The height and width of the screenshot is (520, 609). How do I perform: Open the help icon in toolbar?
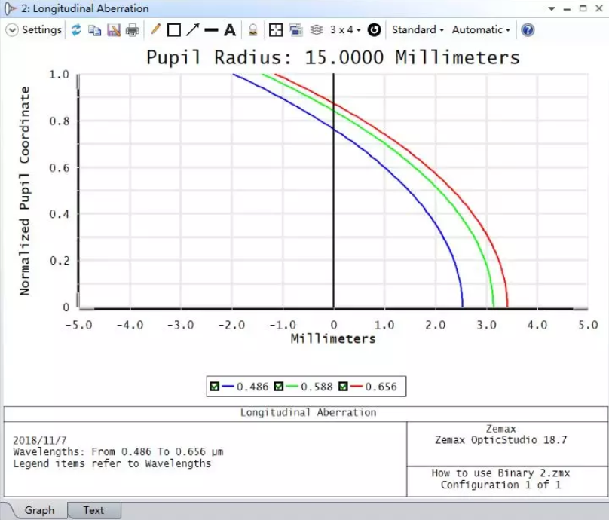tap(528, 30)
